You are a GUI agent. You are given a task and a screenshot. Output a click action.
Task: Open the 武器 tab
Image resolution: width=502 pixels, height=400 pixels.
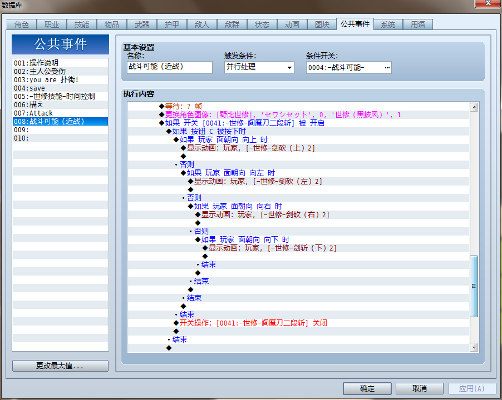tap(142, 24)
